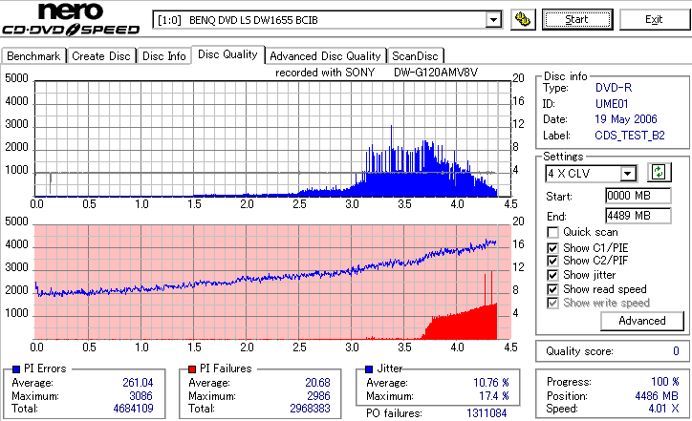692x421 pixels.
Task: Click the PI Errors average 261.04
Action: point(138,383)
